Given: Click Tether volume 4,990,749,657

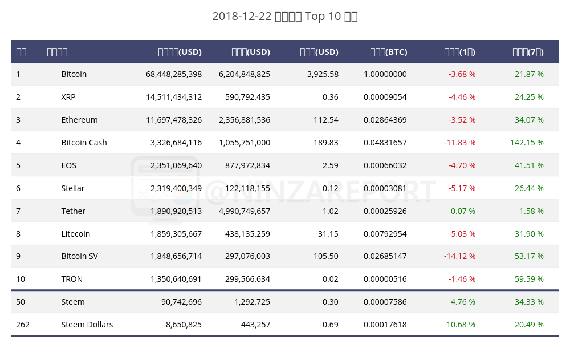Looking at the screenshot, I should [245, 211].
